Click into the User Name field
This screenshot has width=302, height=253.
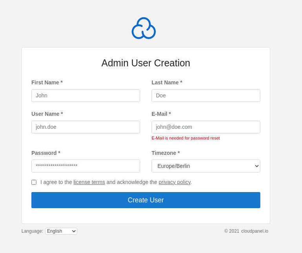pos(86,127)
